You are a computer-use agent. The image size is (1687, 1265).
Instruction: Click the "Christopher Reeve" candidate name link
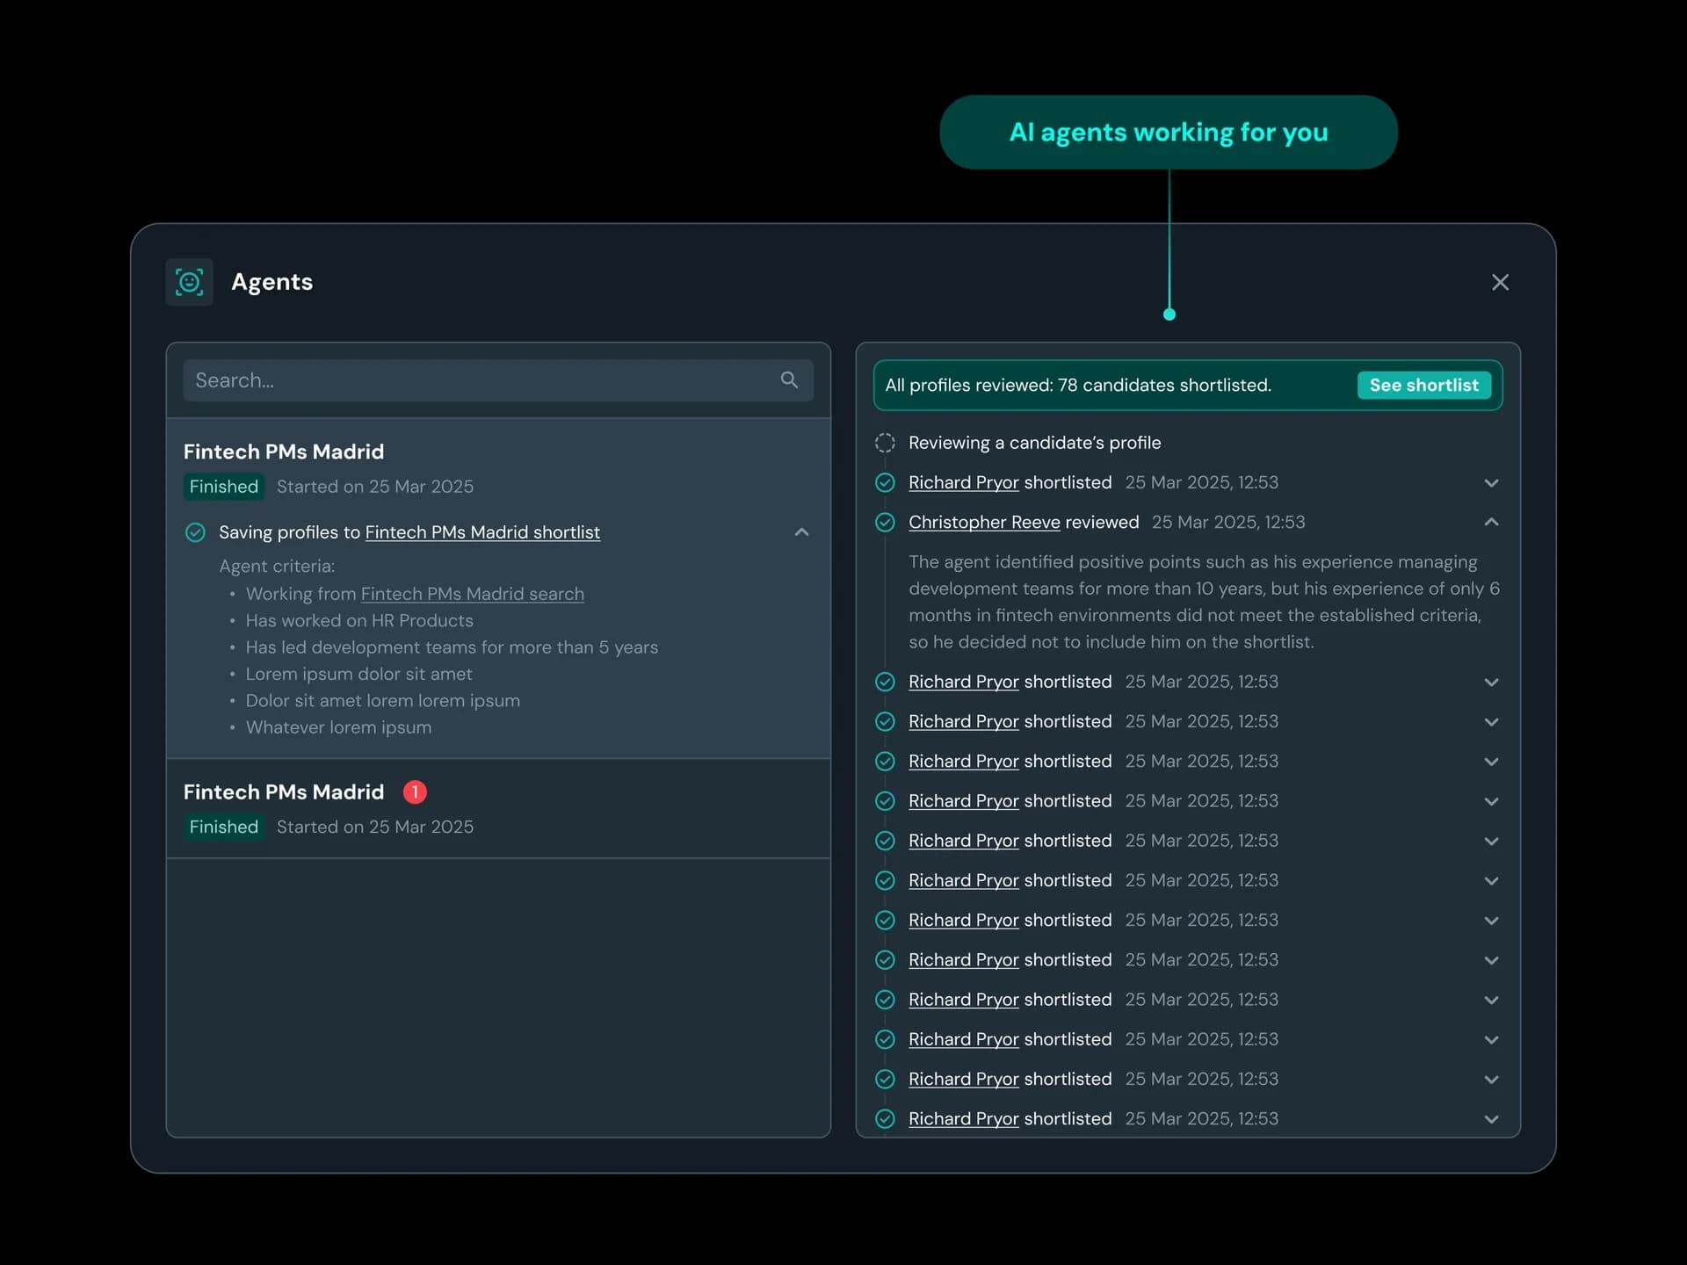(x=983, y=522)
